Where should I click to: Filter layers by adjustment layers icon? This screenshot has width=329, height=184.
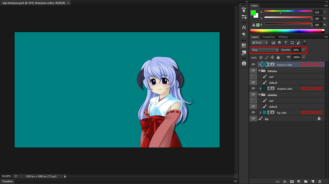[280, 42]
